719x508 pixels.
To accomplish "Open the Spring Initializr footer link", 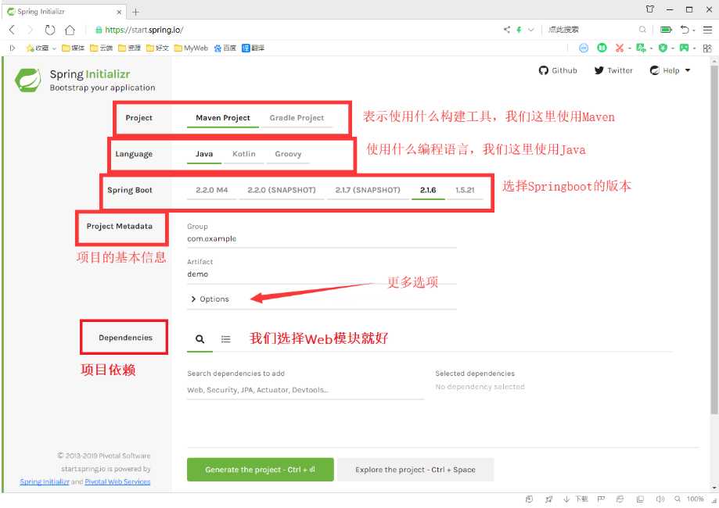I will (45, 481).
